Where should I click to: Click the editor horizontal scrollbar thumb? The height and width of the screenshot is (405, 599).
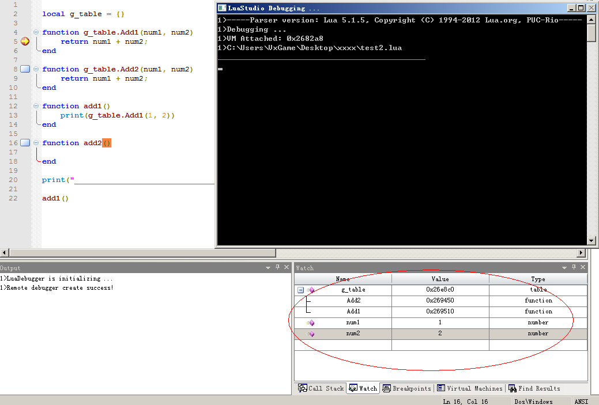(x=142, y=252)
